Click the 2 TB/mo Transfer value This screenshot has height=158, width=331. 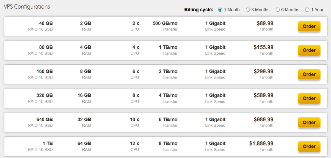[168, 71]
